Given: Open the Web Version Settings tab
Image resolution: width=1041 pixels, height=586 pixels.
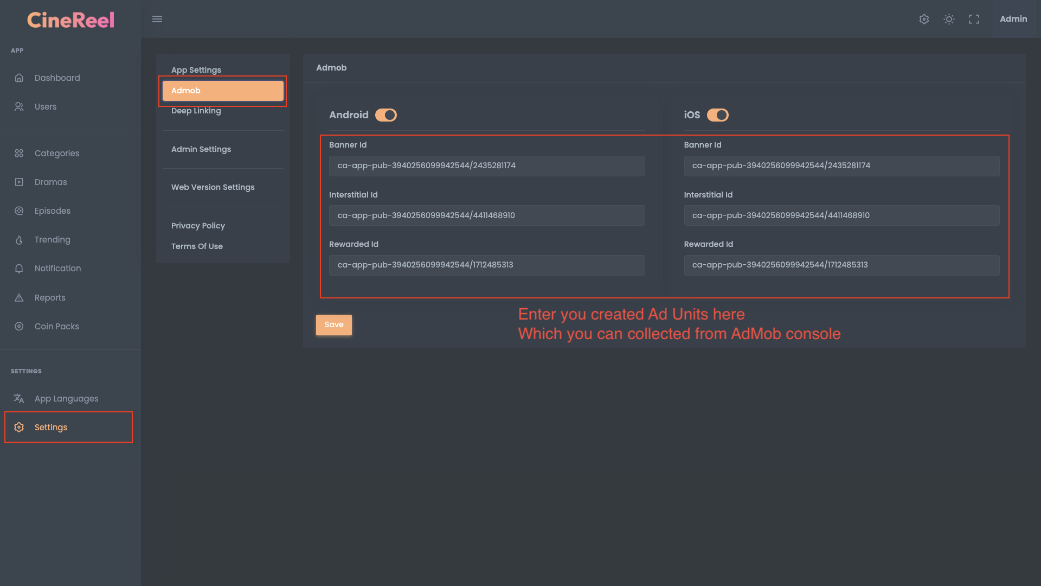Looking at the screenshot, I should point(213,187).
